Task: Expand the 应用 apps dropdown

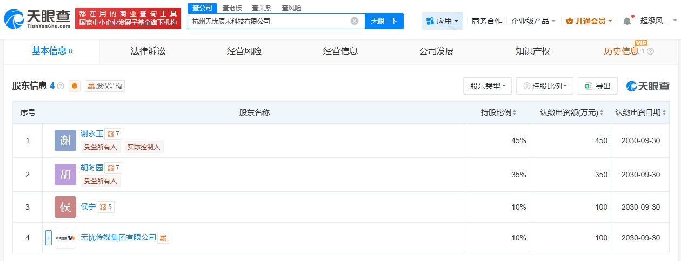Action: [442, 21]
